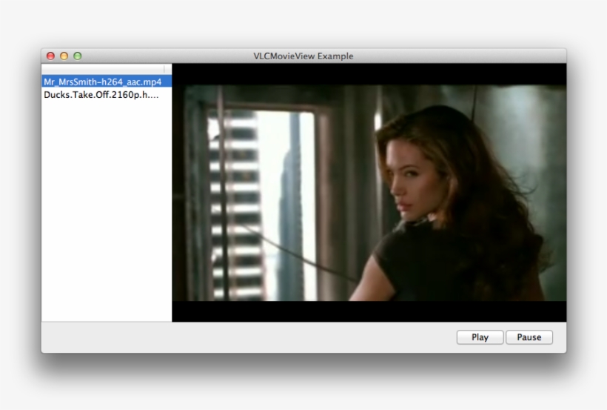Click the playlist table column header
Viewport: 607px width, 410px height.
107,69
